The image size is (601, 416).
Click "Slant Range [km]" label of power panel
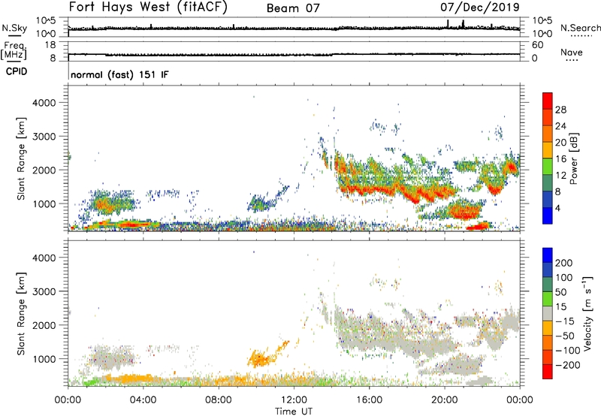pos(22,158)
